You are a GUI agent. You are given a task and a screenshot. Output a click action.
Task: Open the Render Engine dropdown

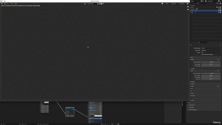pos(211,48)
